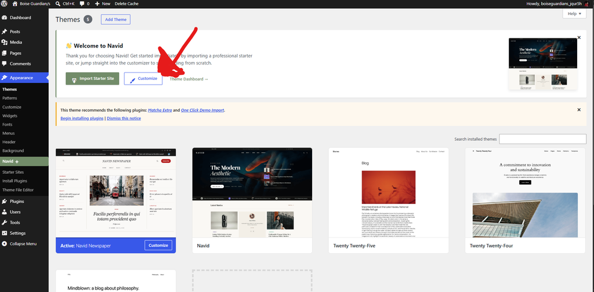Open the One Click Demo Import link
This screenshot has height=292, width=594.
pyautogui.click(x=202, y=111)
